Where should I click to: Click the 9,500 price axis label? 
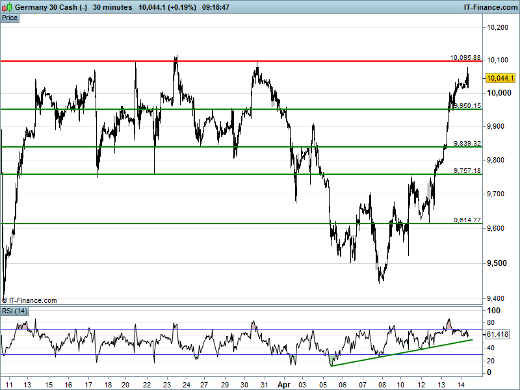point(497,263)
